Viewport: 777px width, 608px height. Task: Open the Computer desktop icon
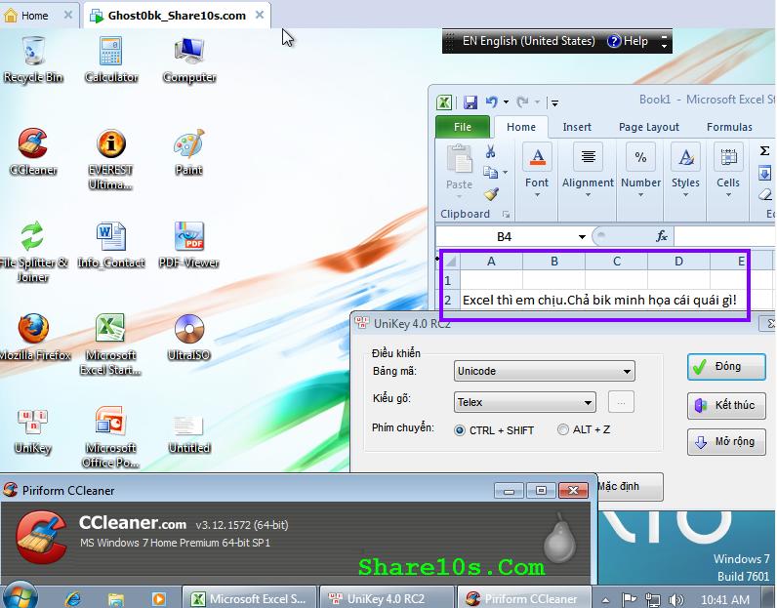(189, 59)
